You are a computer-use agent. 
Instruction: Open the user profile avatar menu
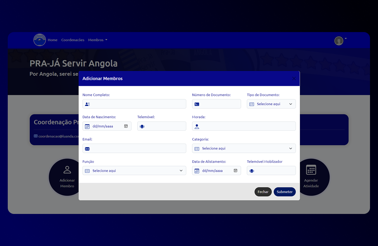[x=339, y=41]
